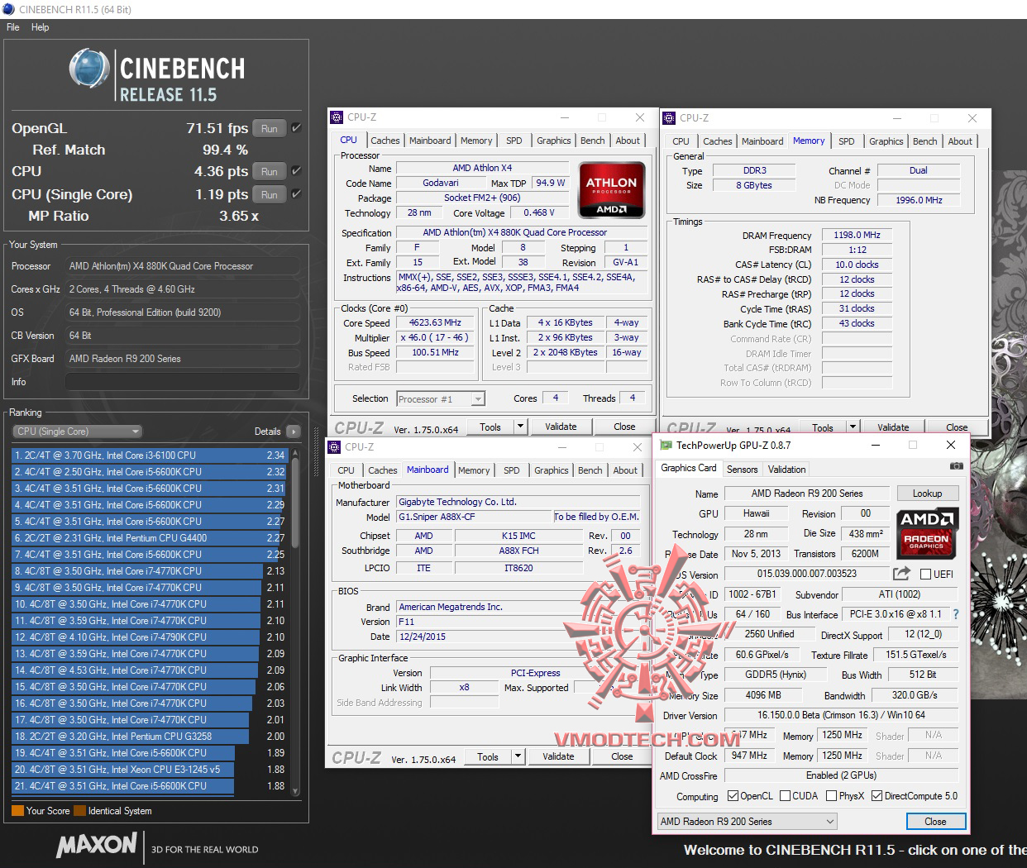The image size is (1027, 868).
Task: Open Graphics tab in CPU-Z CPU window
Action: (x=554, y=141)
